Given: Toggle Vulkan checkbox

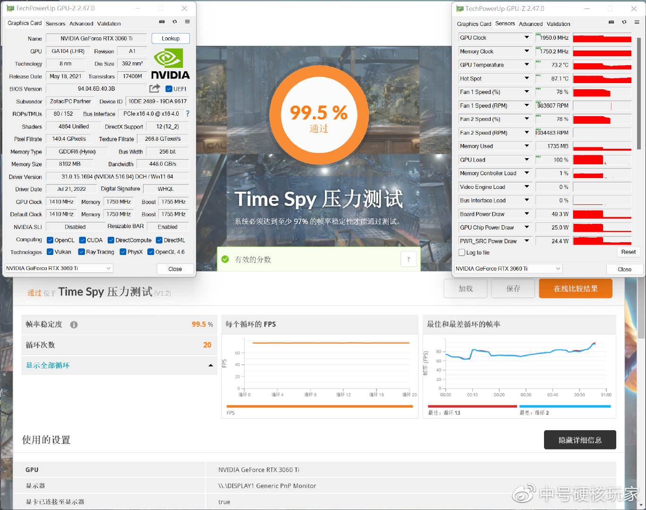Looking at the screenshot, I should (50, 252).
